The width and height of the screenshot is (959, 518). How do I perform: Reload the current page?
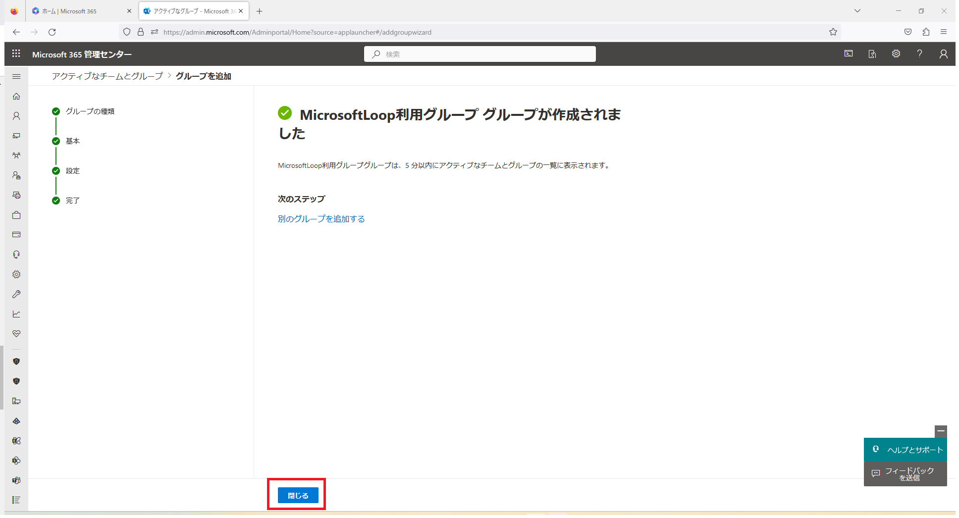[52, 32]
